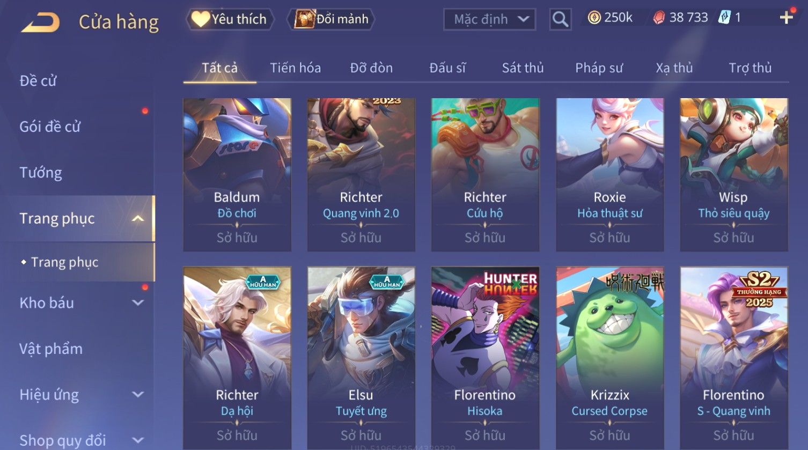Switch to the Tiến hóa tab

tap(295, 68)
